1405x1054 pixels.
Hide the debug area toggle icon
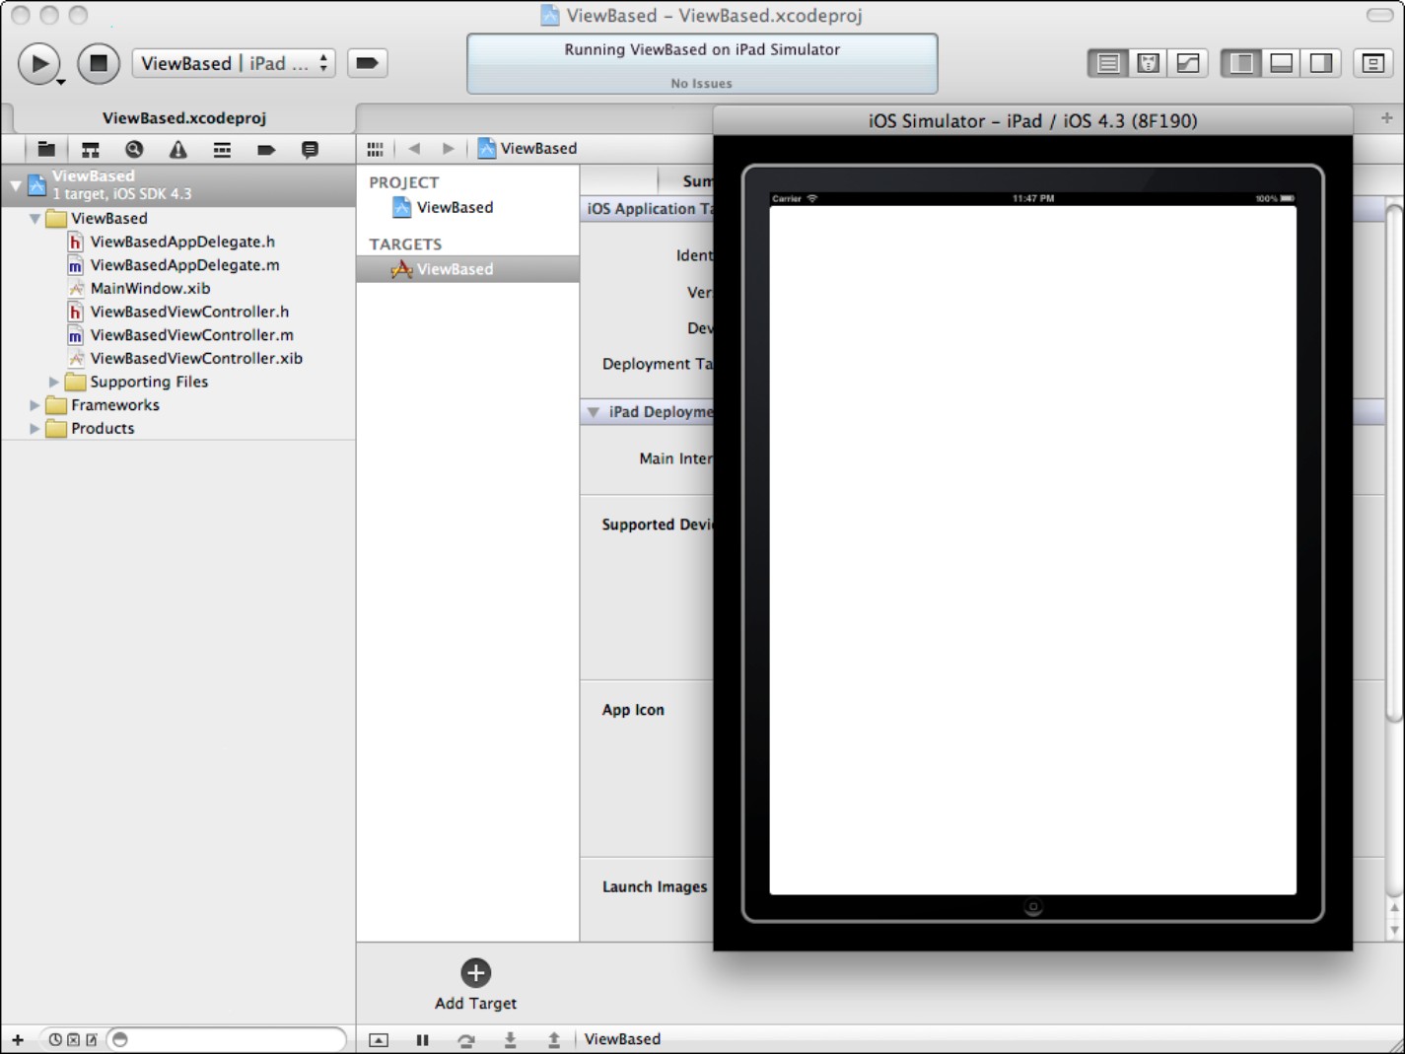[379, 1040]
